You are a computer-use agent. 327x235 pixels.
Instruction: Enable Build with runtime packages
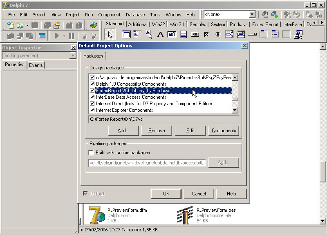pos(92,153)
